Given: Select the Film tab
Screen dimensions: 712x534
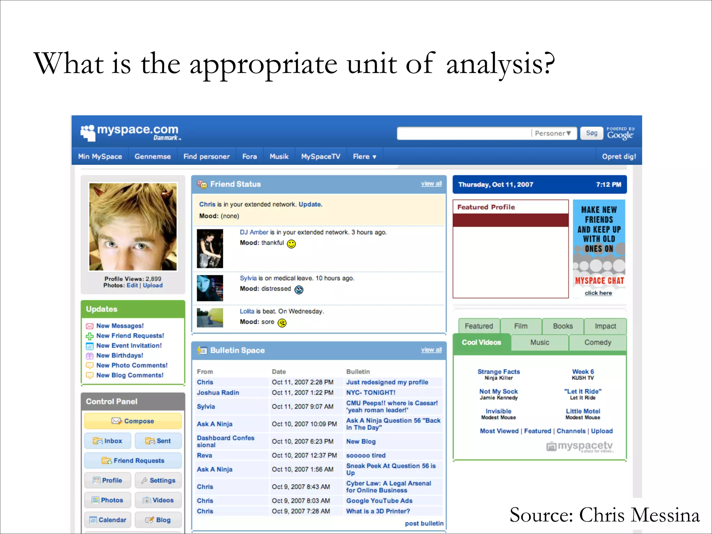Looking at the screenshot, I should point(520,326).
